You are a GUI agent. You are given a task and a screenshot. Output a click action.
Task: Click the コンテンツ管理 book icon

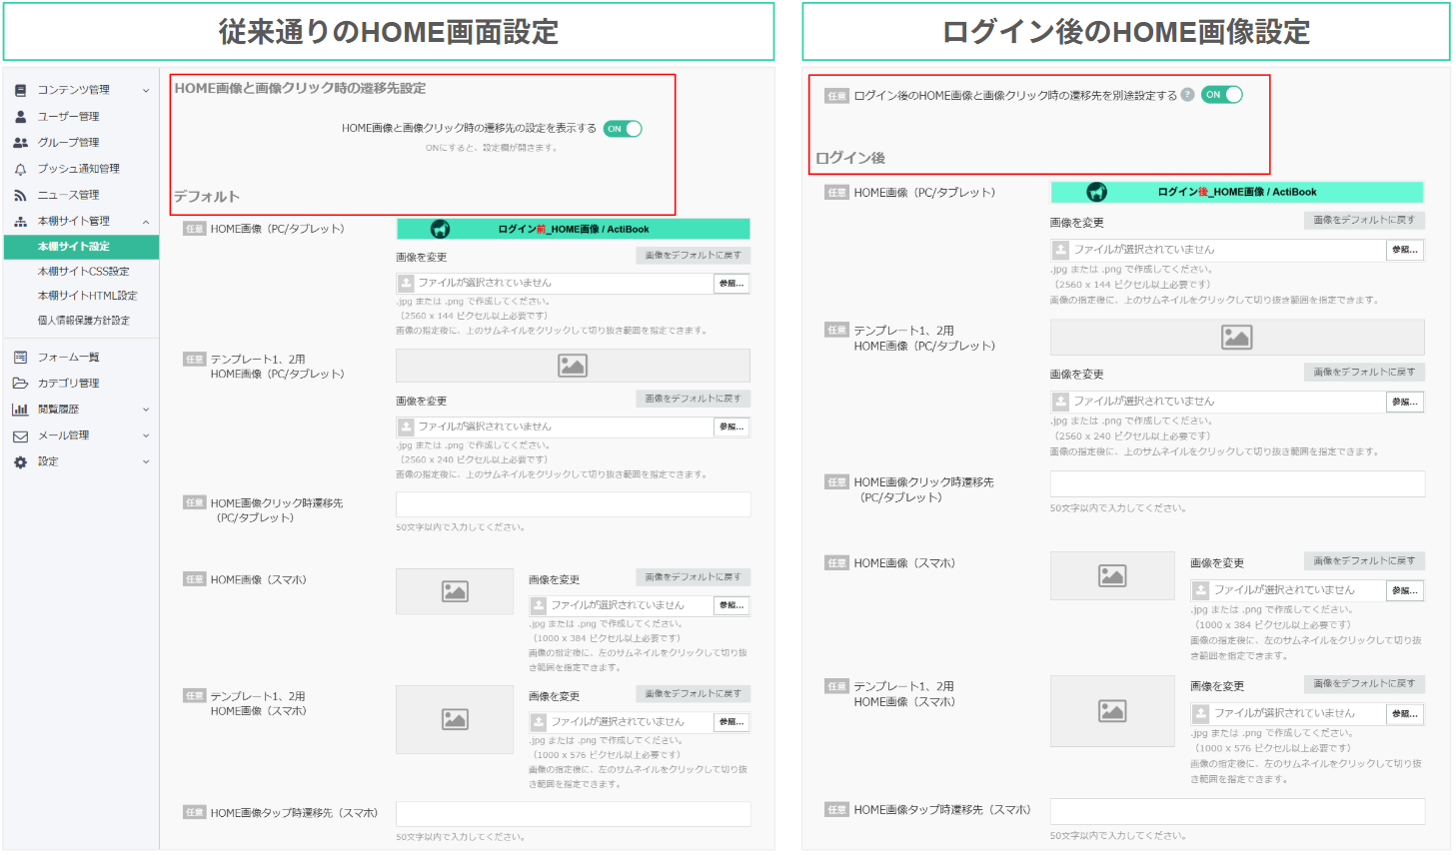click(x=20, y=90)
